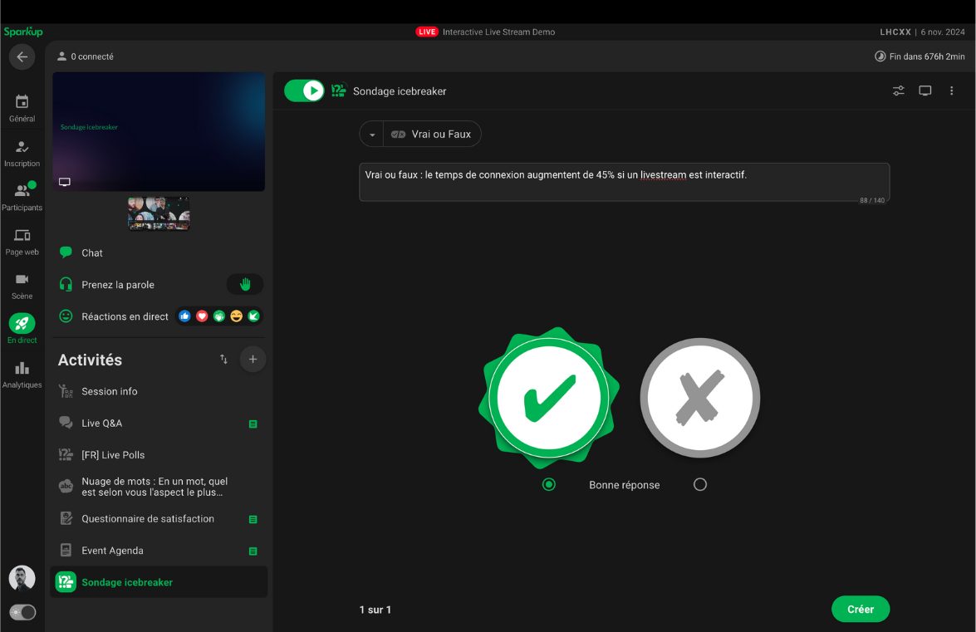
Task: Toggle the Sondage icebreaker play switch
Action: (304, 91)
